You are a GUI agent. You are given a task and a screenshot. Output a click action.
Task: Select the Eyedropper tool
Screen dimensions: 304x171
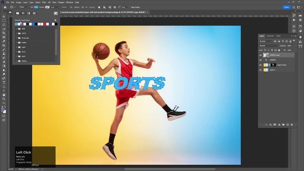click(4, 41)
